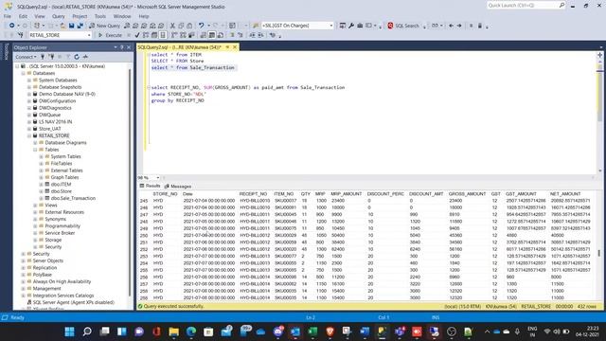Select the Programmability folder
606x341 pixels.
(62, 226)
